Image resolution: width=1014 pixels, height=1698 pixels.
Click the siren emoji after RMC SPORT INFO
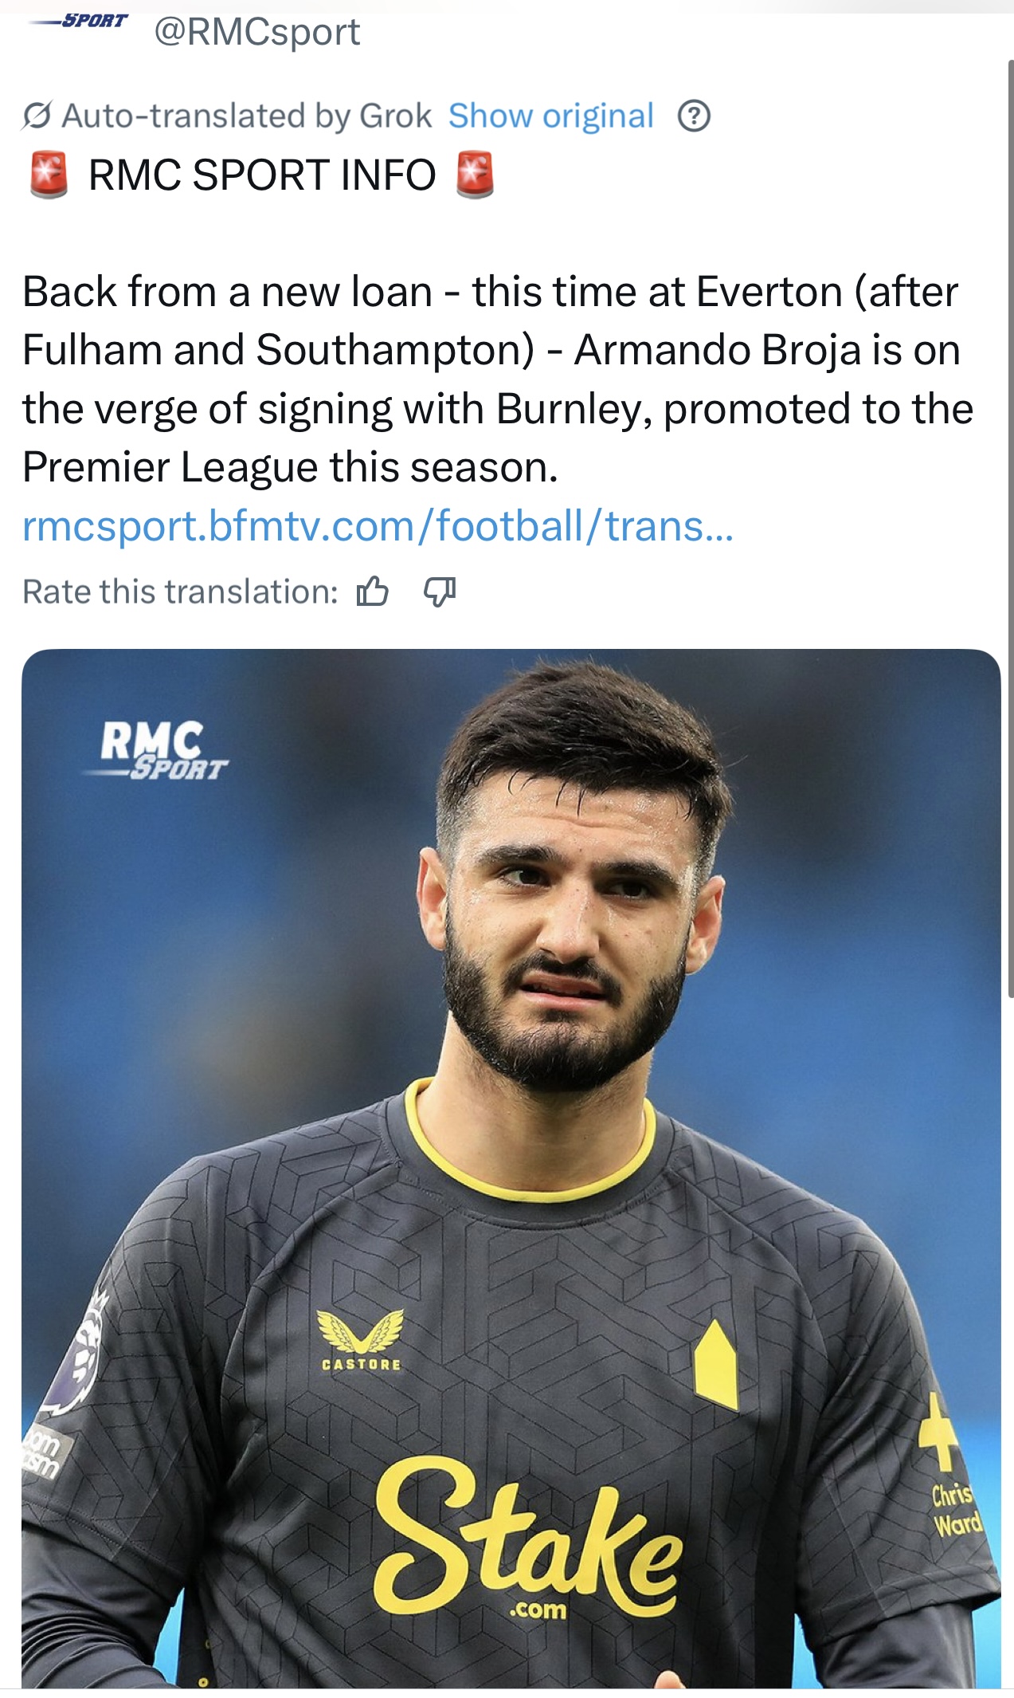click(475, 175)
